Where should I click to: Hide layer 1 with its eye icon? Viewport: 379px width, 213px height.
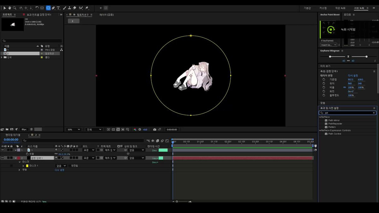pos(3,150)
